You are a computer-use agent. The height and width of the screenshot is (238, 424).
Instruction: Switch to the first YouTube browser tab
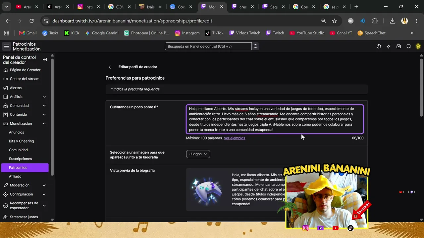click(26, 7)
